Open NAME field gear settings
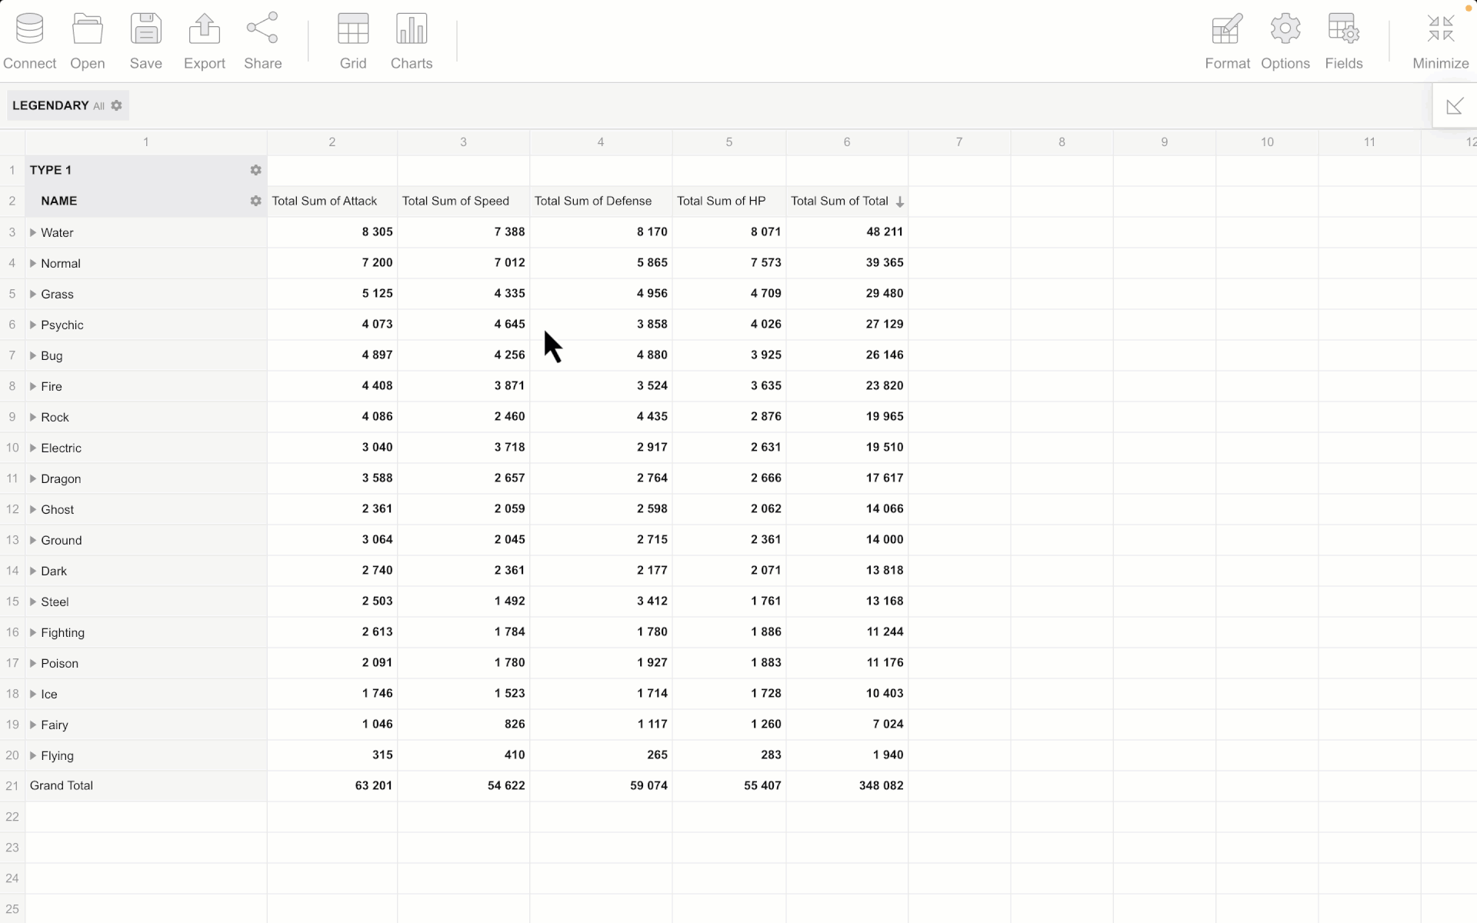 coord(255,201)
